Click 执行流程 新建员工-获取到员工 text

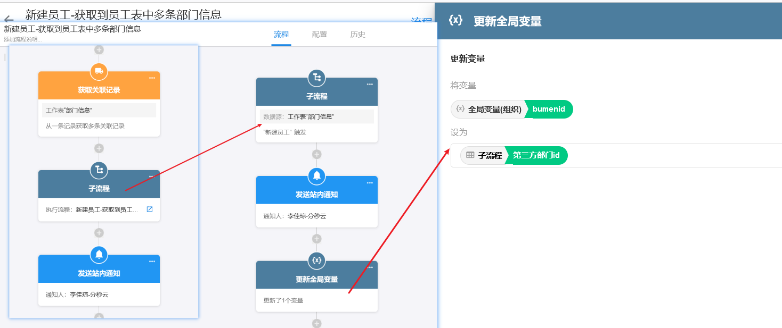point(92,209)
